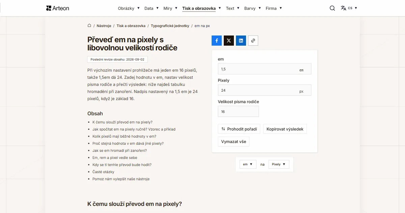Jump to Em, rem a pixel vedle sebe
This screenshot has height=213, width=405.
[x=115, y=158]
